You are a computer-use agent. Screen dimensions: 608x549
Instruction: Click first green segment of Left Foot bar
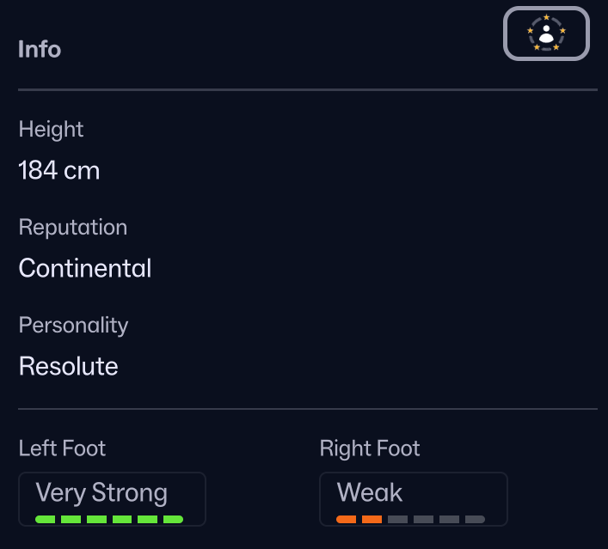(x=46, y=520)
